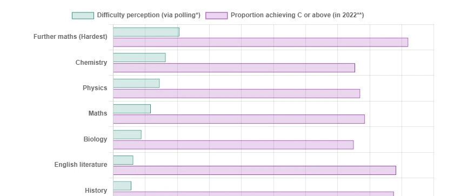Select the History green difficulty bar
The height and width of the screenshot is (196, 461).
[x=122, y=186]
